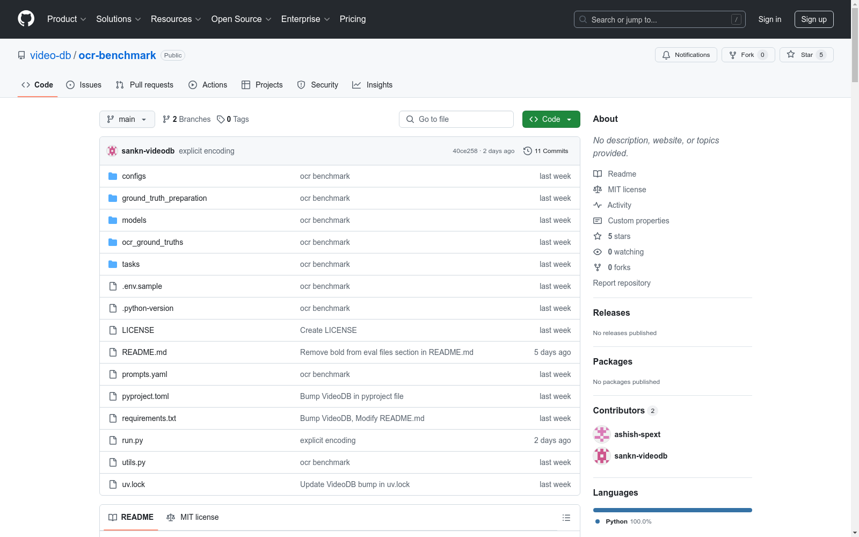The image size is (859, 537).
Task: Open the requirements.txt file
Action: pyautogui.click(x=149, y=418)
